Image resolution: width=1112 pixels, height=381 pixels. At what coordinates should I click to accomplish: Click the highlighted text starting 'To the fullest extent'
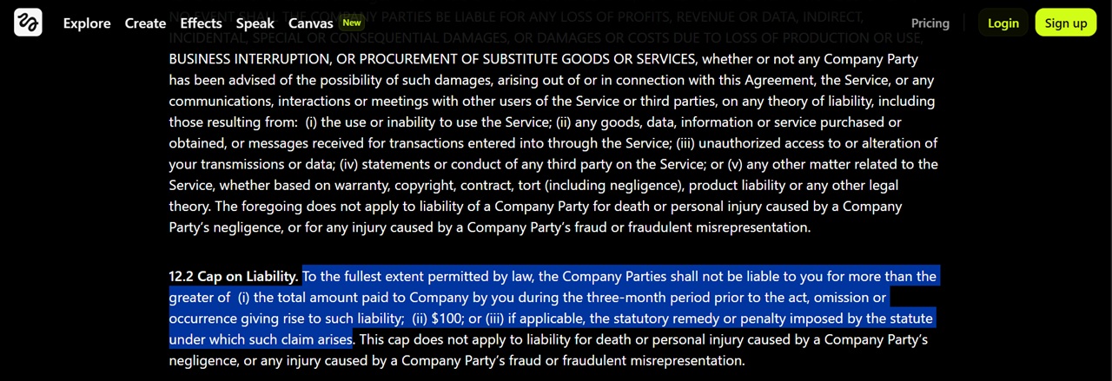(553, 308)
